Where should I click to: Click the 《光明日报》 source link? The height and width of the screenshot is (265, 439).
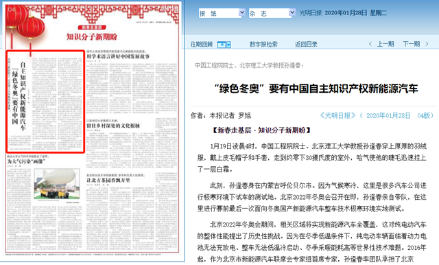pyautogui.click(x=337, y=115)
